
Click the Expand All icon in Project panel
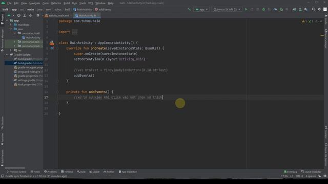(x=25, y=15)
